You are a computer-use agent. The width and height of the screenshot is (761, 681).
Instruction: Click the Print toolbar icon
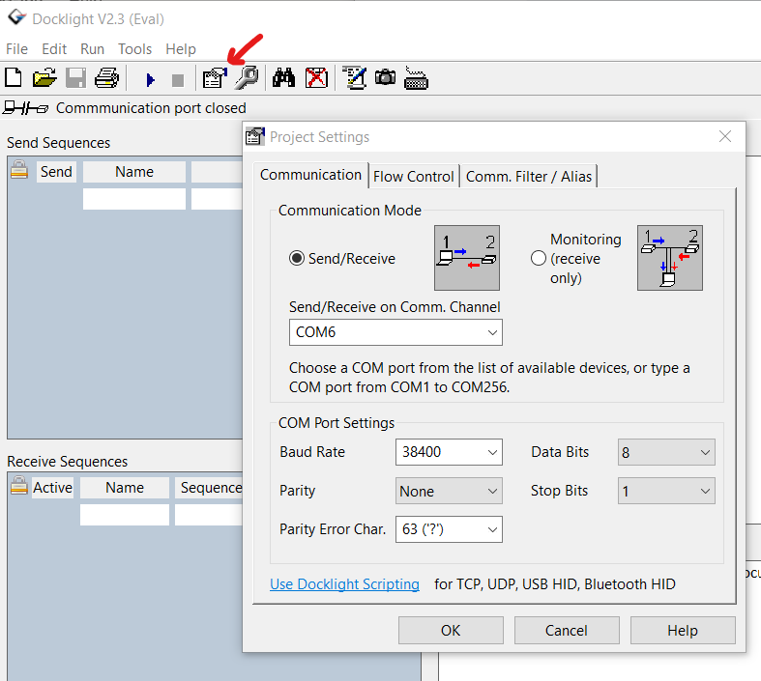coord(106,78)
